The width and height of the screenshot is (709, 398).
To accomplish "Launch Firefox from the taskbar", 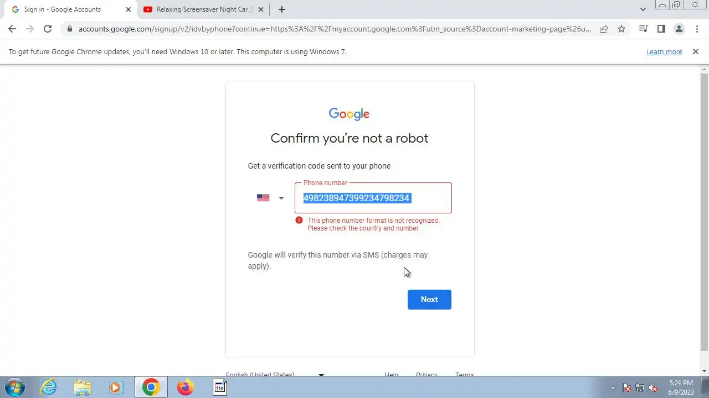I will click(185, 387).
